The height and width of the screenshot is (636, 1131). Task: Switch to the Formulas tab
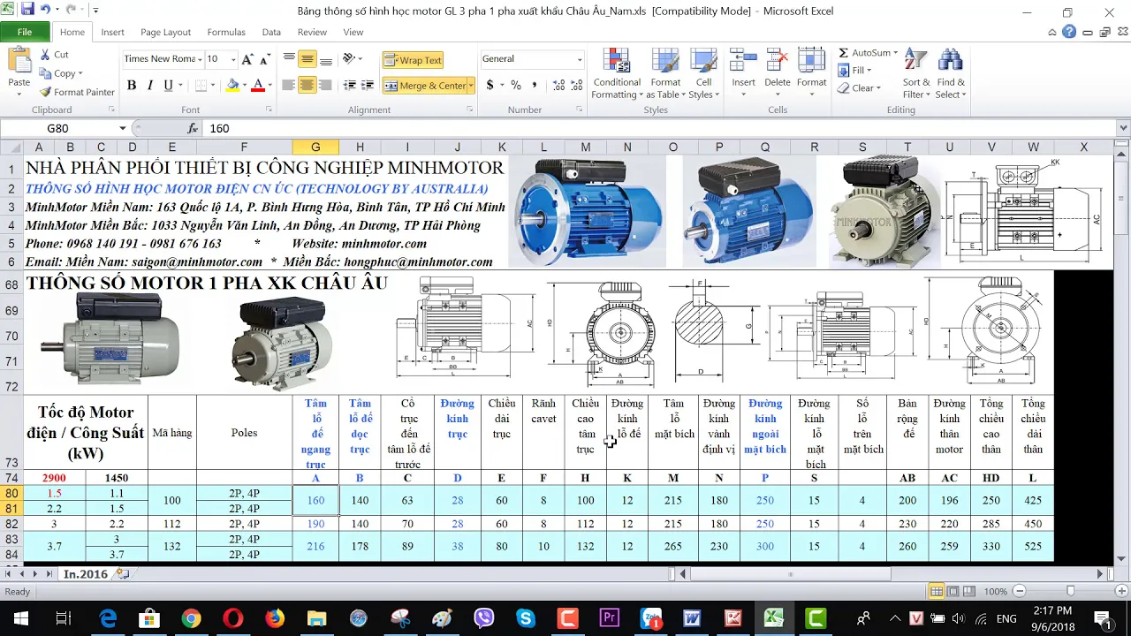click(x=226, y=32)
